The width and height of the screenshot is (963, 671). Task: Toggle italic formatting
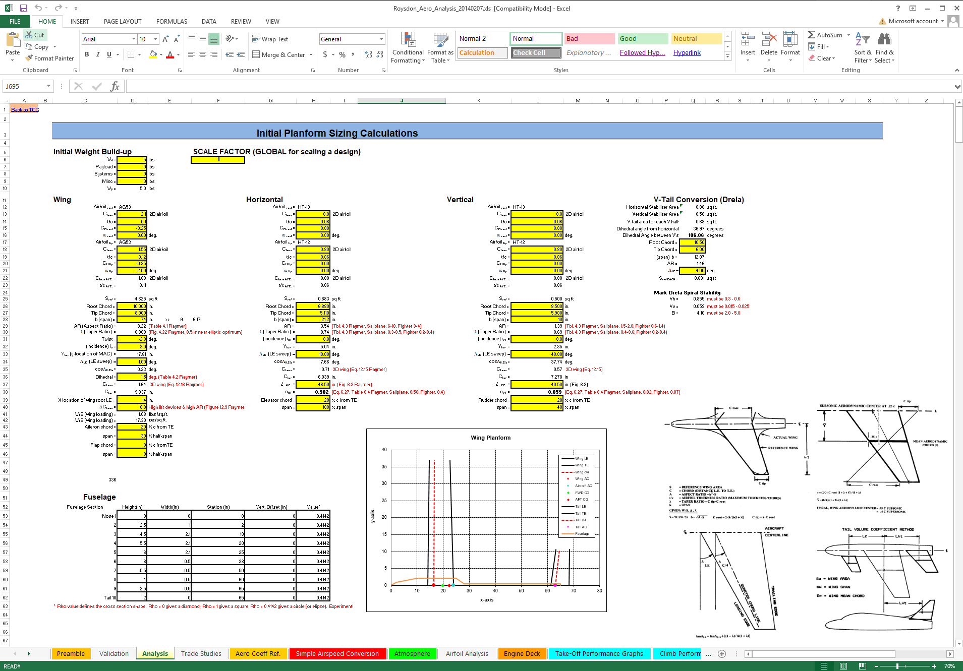point(97,54)
